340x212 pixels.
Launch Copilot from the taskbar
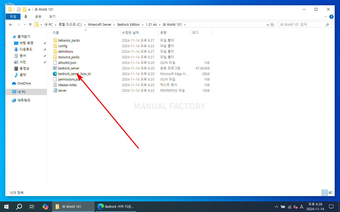[45, 207]
